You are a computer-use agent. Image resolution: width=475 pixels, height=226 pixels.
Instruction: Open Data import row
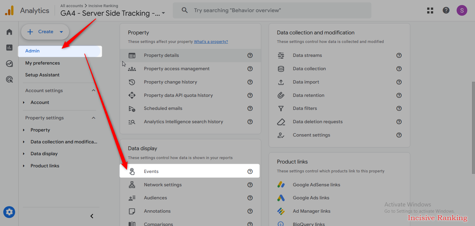[339, 82]
